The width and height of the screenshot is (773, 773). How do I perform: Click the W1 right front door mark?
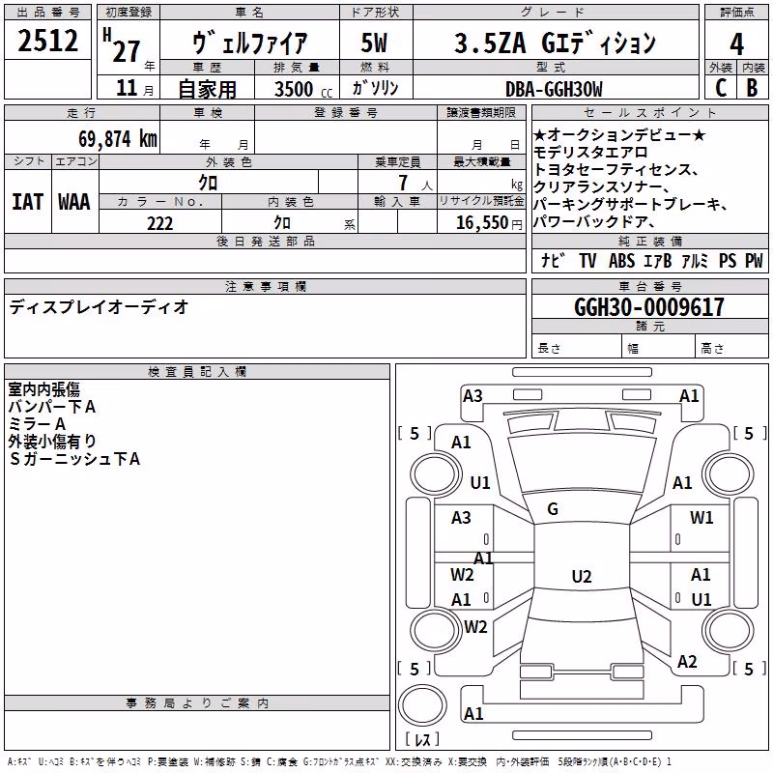pos(701,518)
